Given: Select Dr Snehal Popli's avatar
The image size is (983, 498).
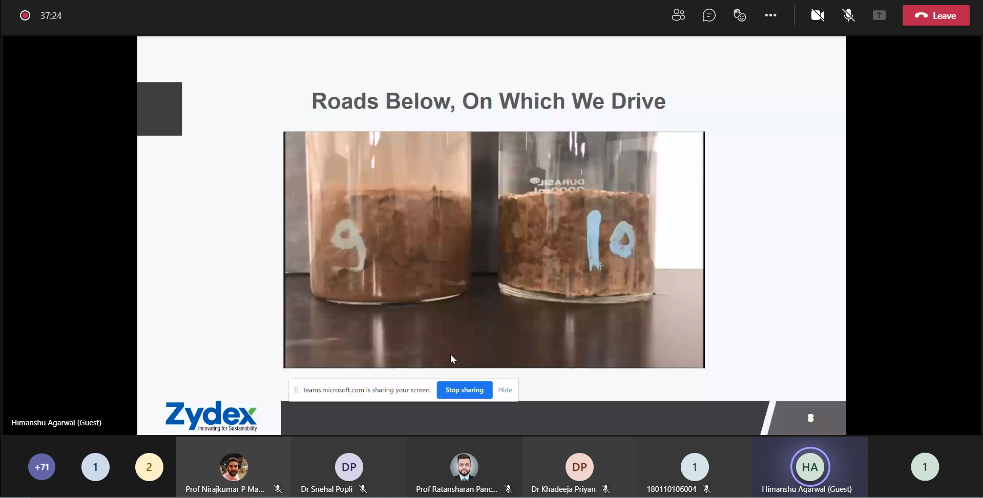Looking at the screenshot, I should 349,467.
